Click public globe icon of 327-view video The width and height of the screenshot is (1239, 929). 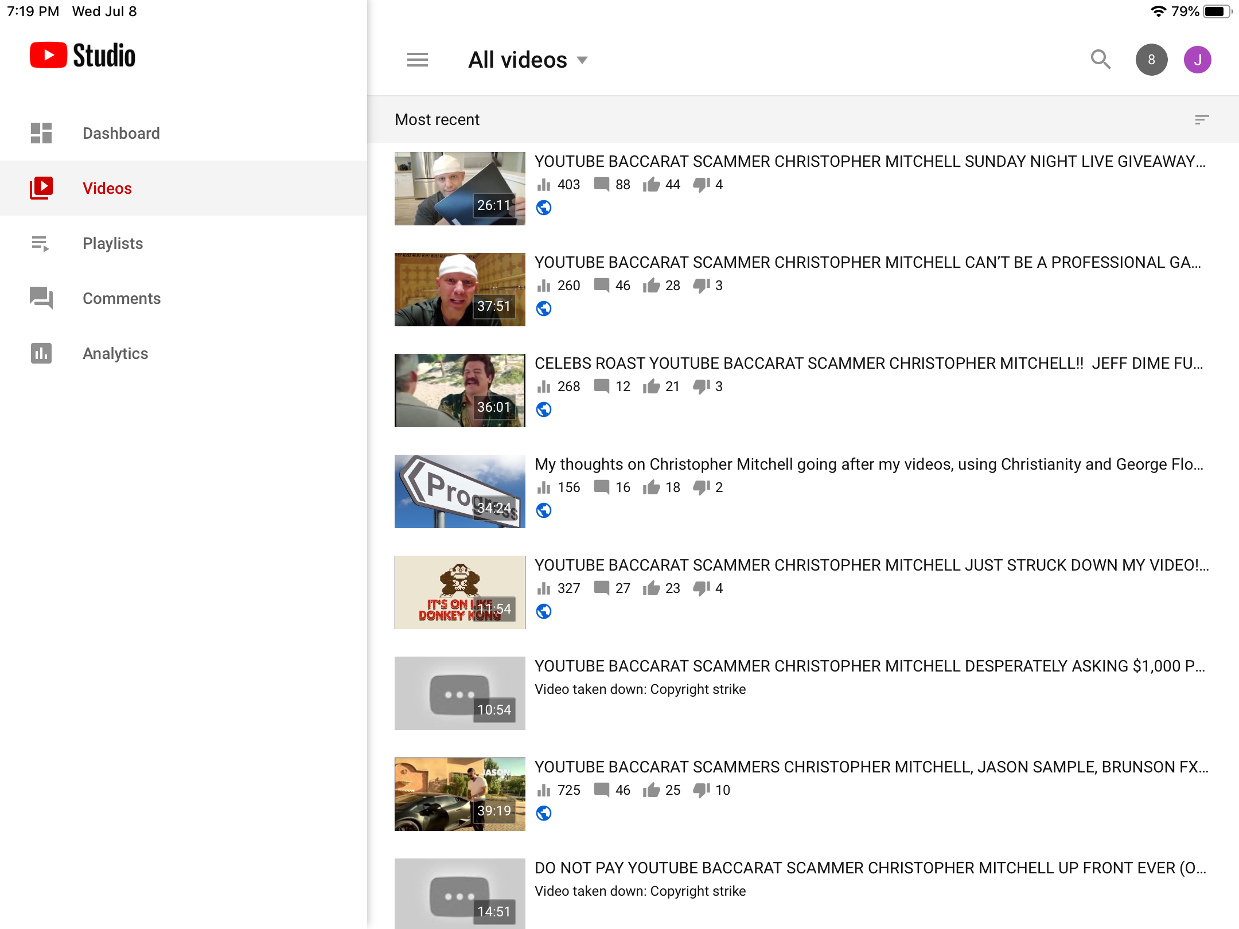pos(544,611)
